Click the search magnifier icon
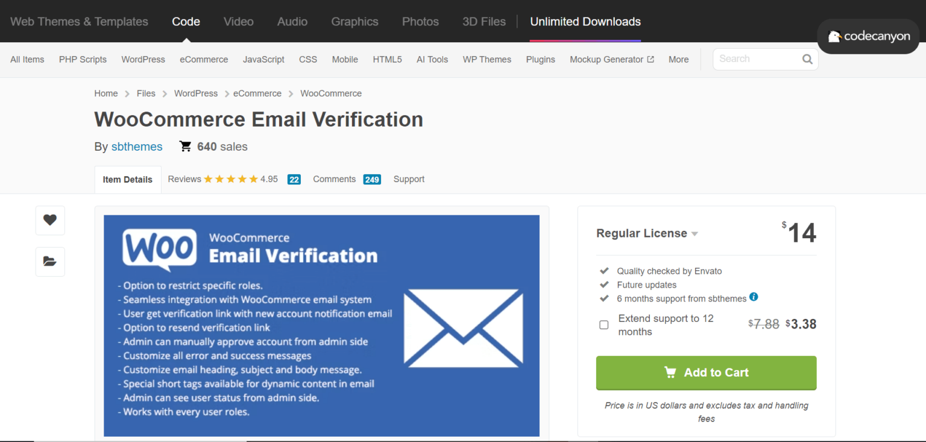This screenshot has width=926, height=442. tap(807, 59)
